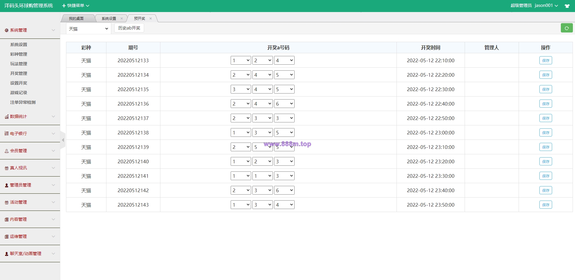The width and height of the screenshot is (575, 280).
Task: Close the 系统设置 tab
Action: coord(122,18)
